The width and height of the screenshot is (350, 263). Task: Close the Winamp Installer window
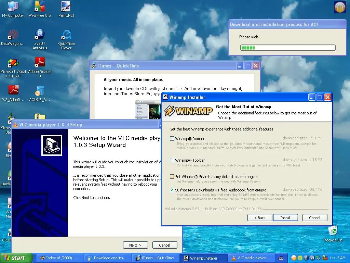[327, 97]
